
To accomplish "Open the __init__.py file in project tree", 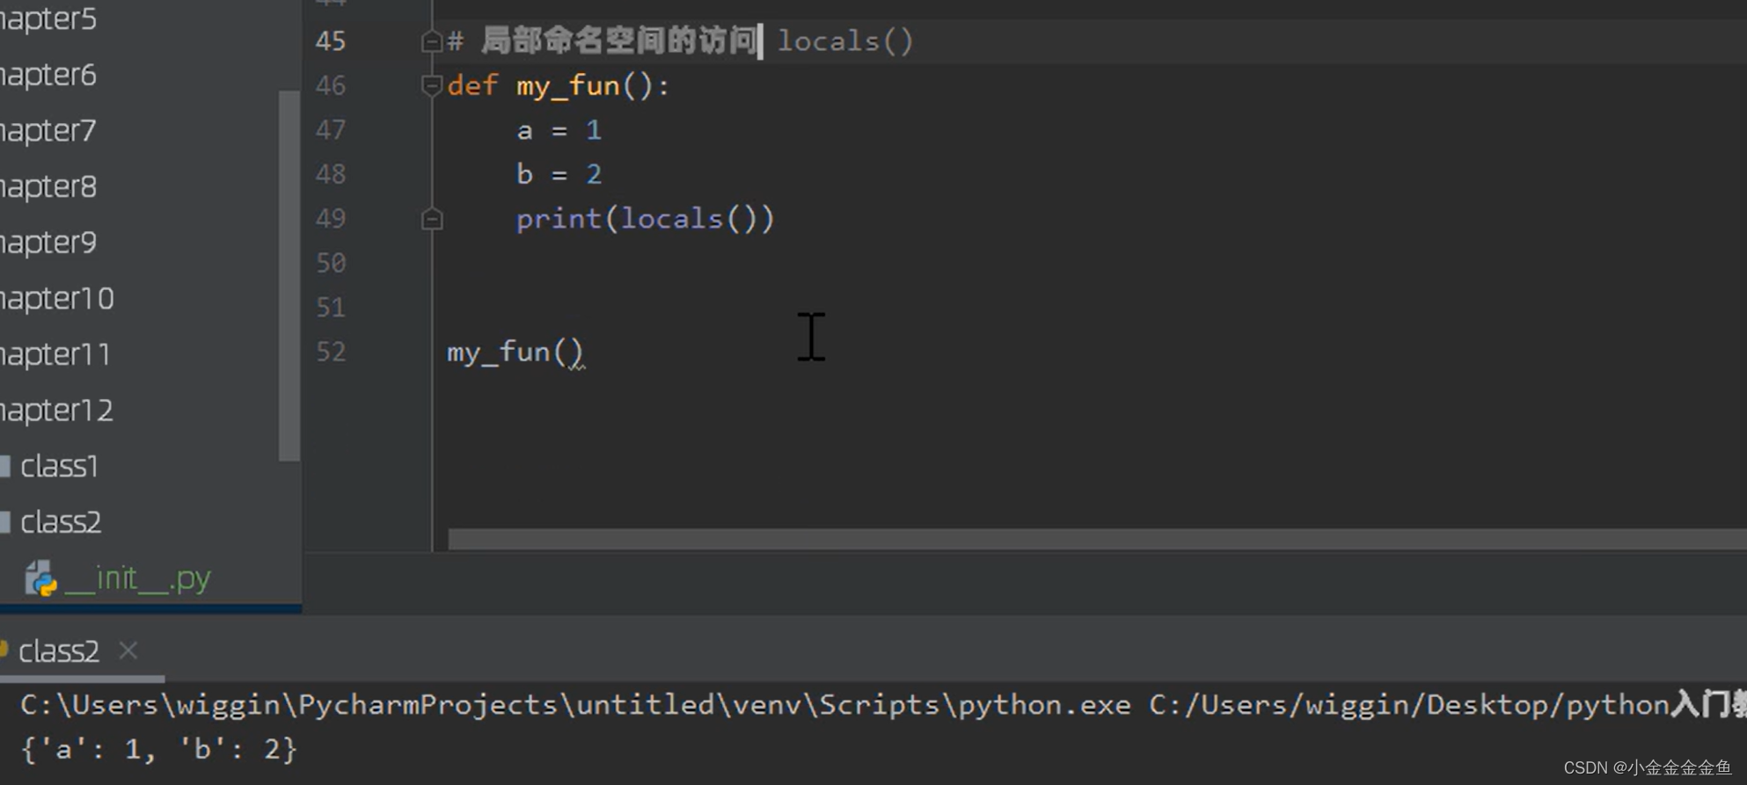I will pos(138,578).
